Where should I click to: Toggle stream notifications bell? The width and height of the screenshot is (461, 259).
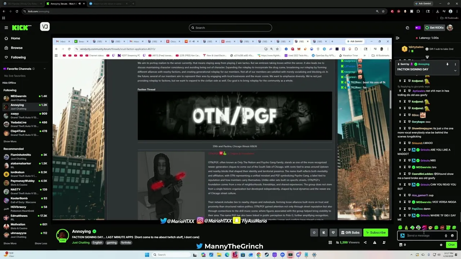[x=323, y=232]
